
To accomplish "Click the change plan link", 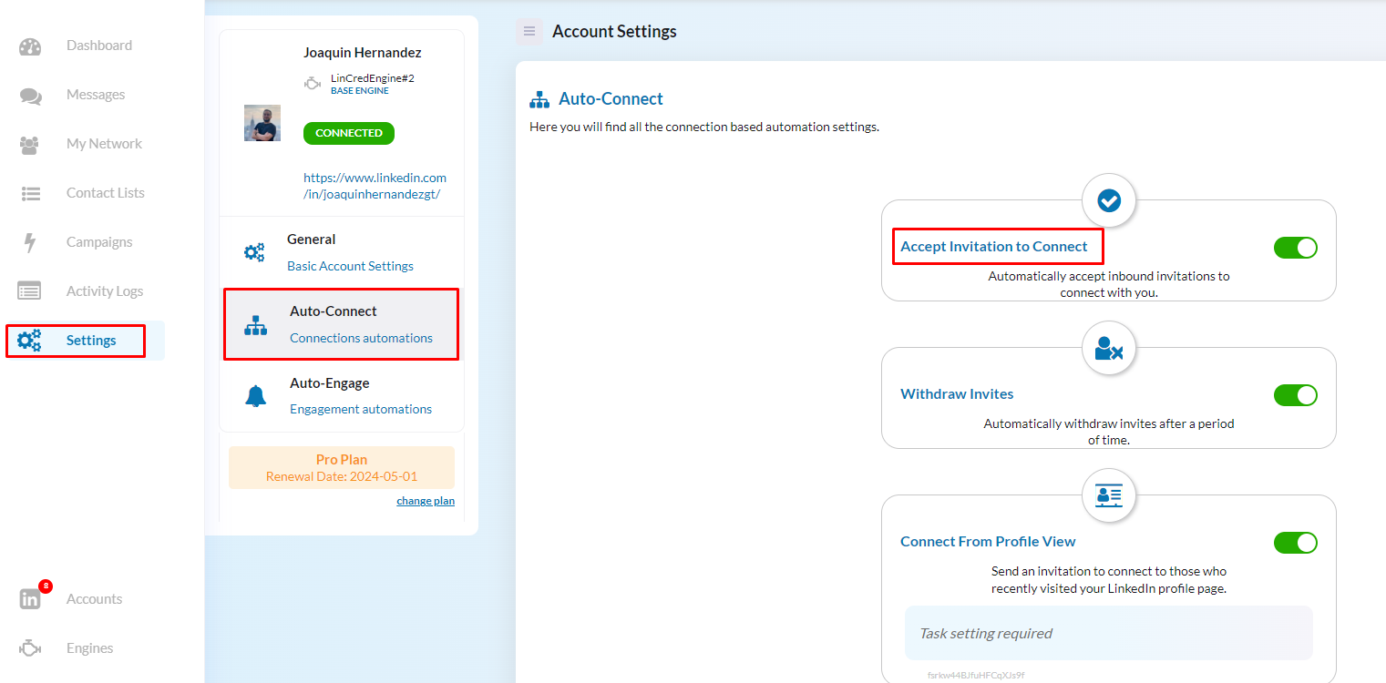I will coord(426,501).
